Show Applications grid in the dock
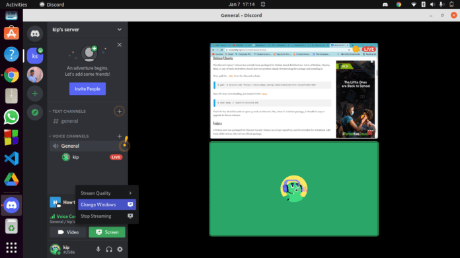Image resolution: width=460 pixels, height=258 pixels. coord(11,247)
